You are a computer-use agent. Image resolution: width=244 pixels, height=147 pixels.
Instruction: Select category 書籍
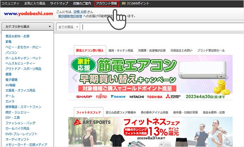[8, 74]
